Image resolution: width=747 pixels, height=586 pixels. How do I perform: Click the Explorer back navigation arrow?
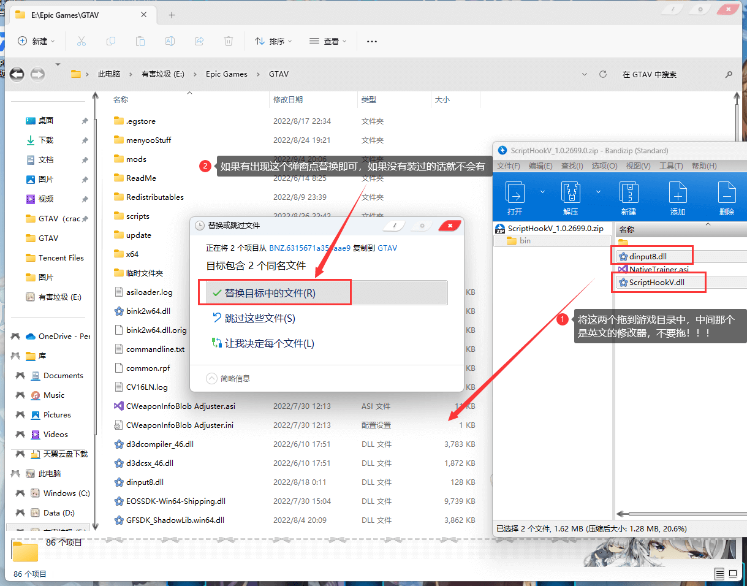17,74
